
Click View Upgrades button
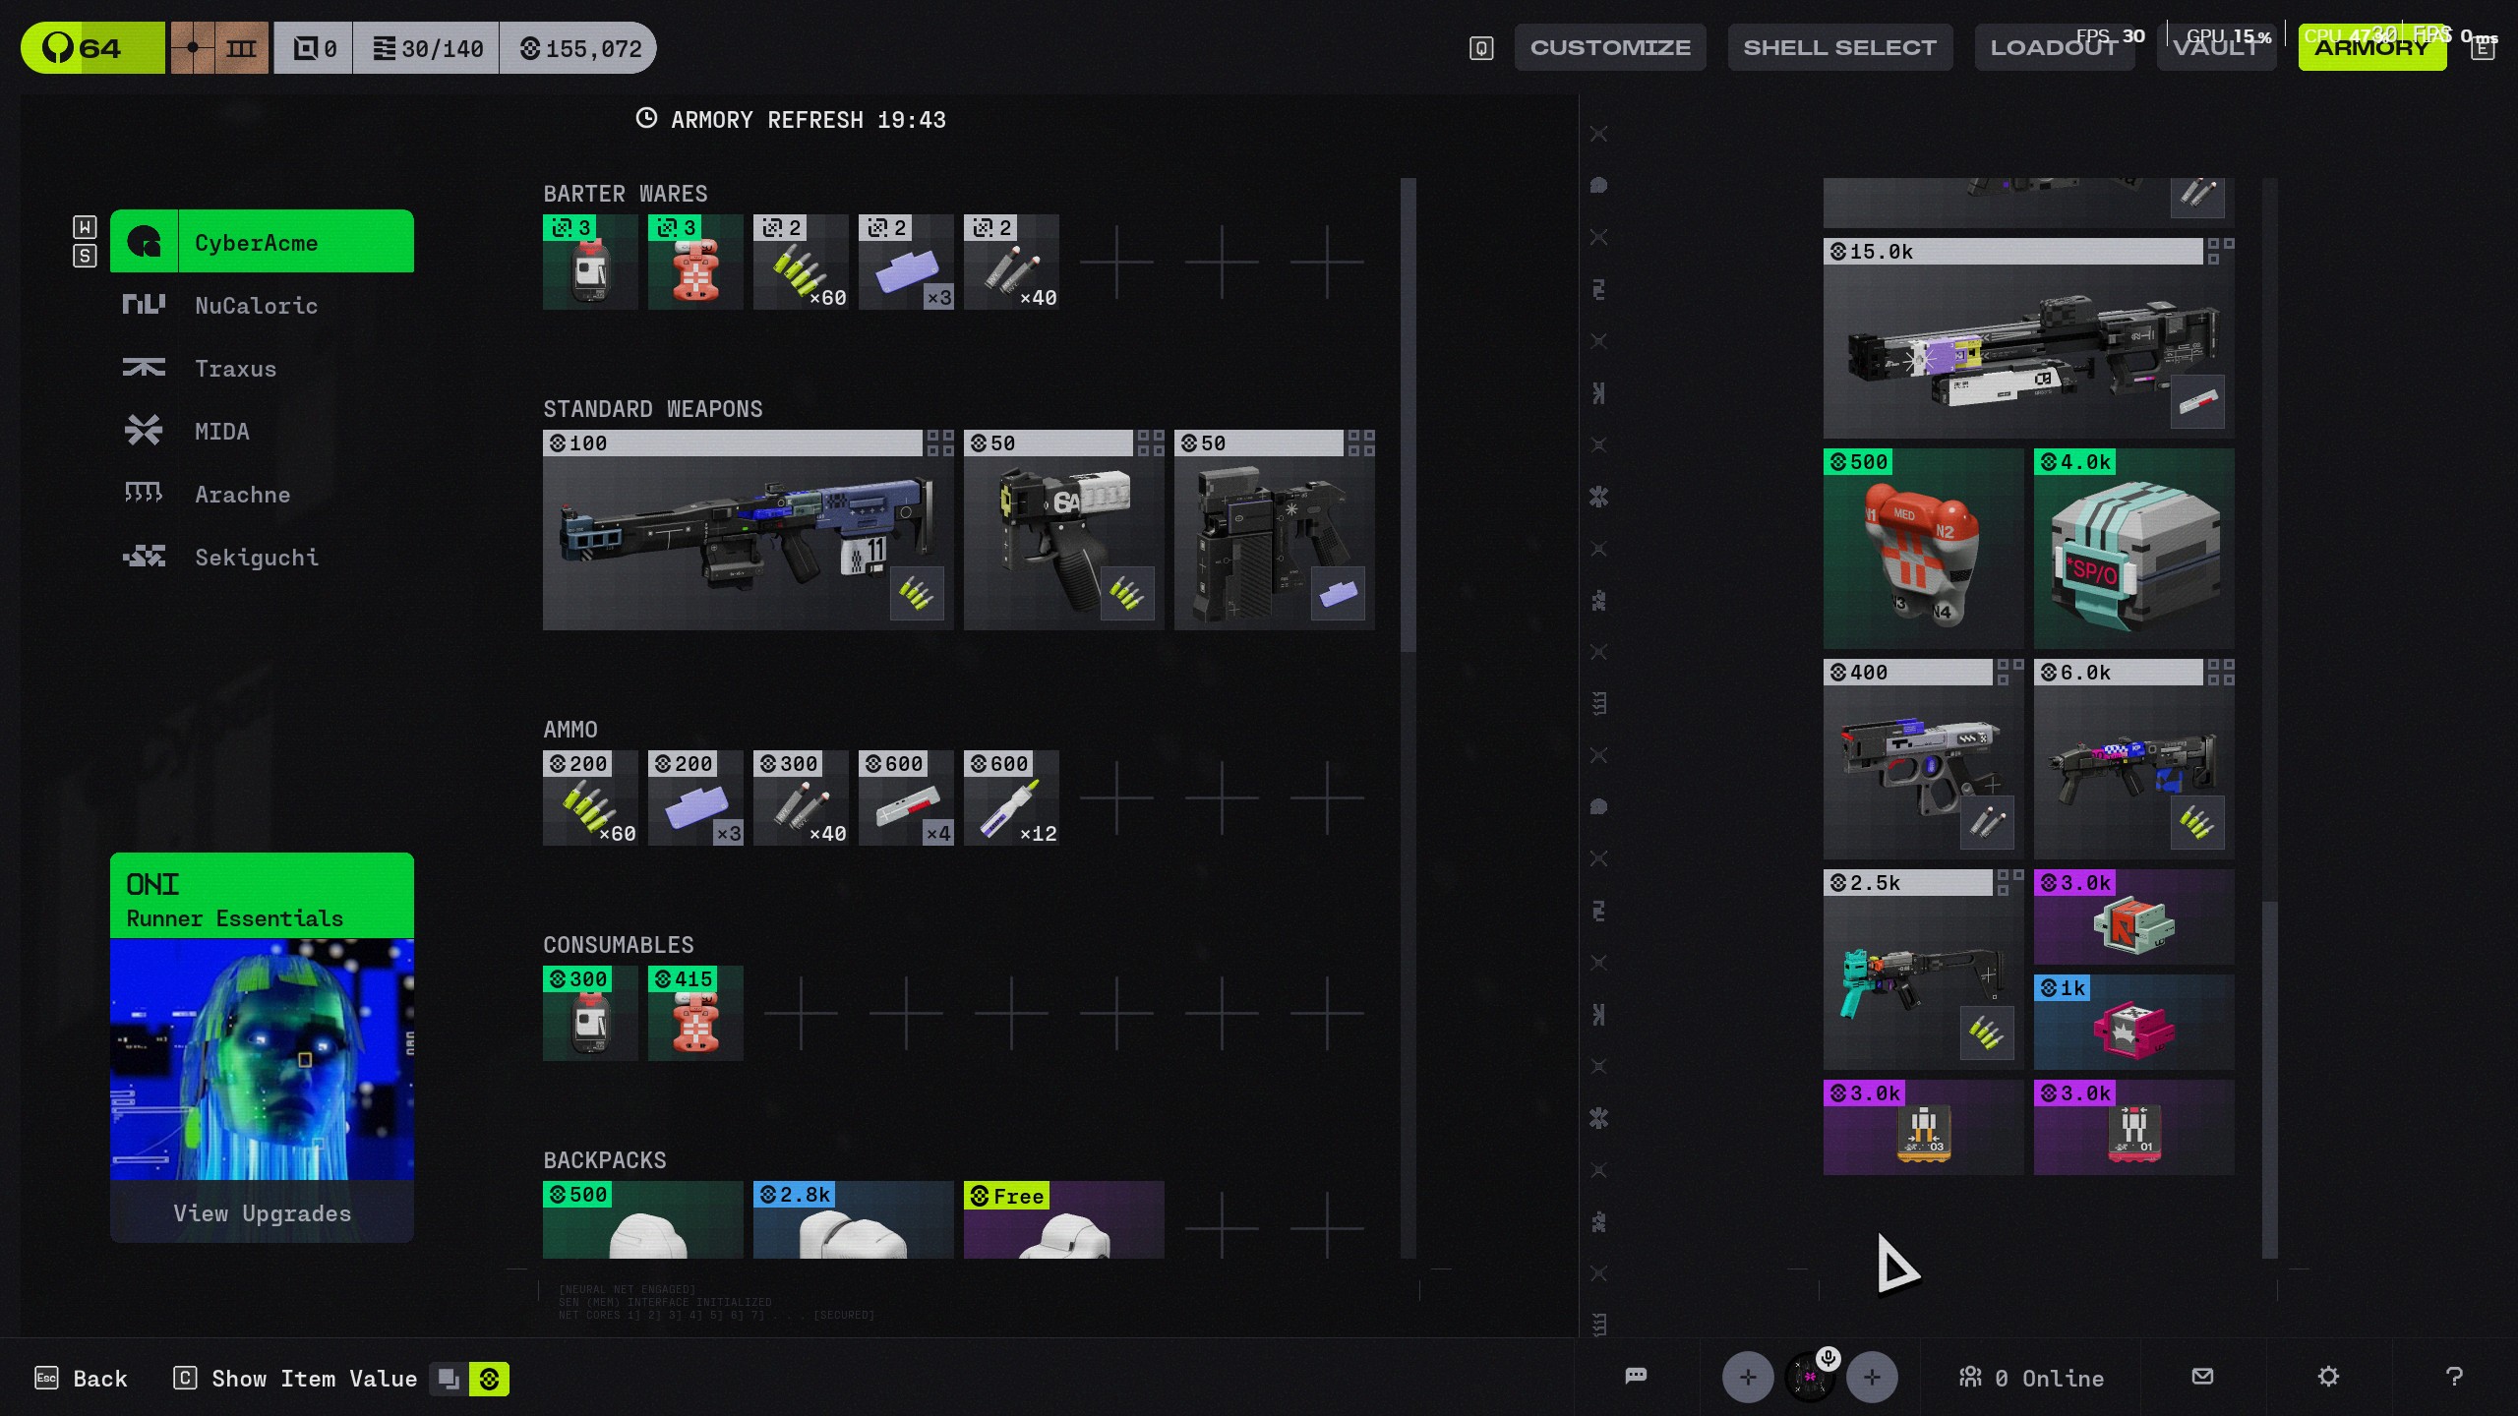pos(262,1212)
